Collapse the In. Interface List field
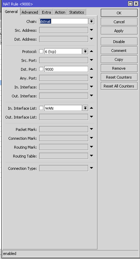Viewport: 140px width, 259px height. pos(92,108)
